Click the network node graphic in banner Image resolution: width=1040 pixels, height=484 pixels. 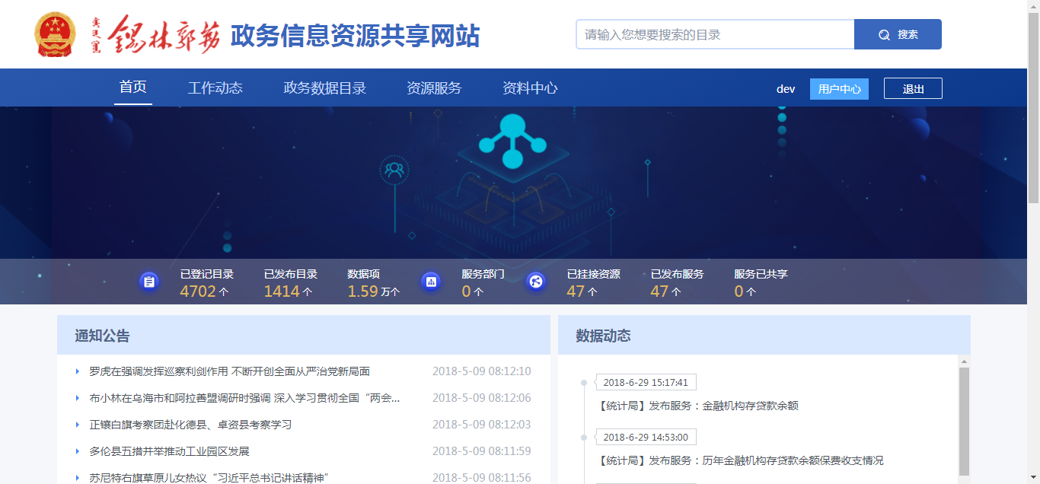pos(513,142)
